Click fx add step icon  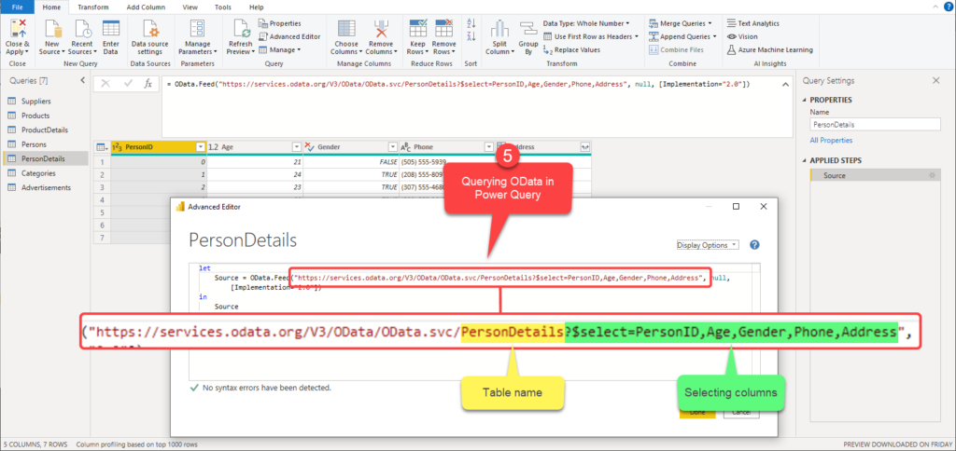tap(148, 84)
